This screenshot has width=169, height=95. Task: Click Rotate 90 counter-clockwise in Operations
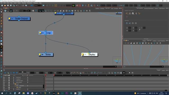coord(136,23)
